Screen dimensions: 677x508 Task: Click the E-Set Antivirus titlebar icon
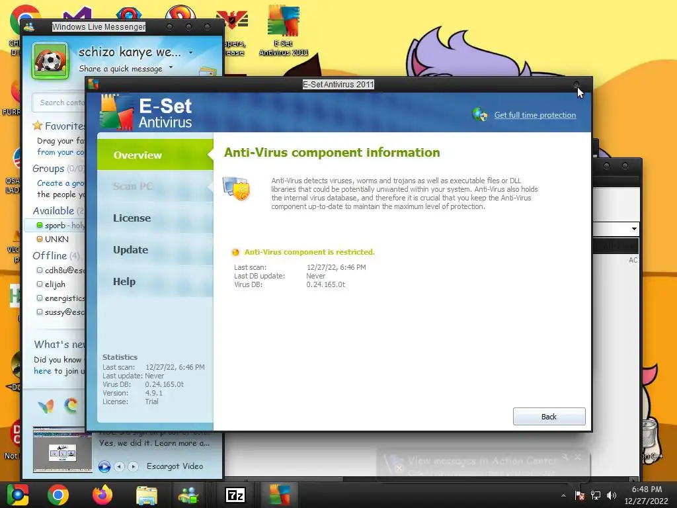coord(93,84)
